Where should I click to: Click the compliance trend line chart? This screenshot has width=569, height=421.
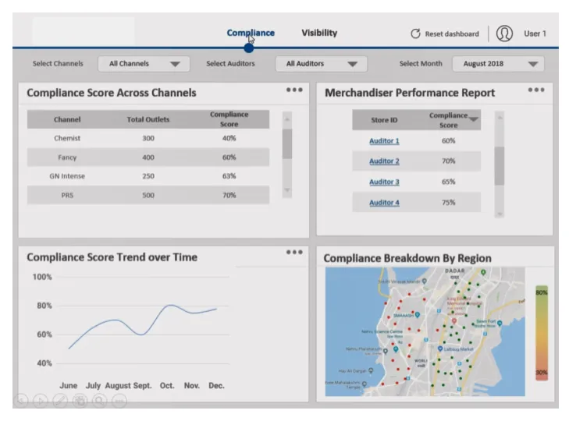pos(143,327)
